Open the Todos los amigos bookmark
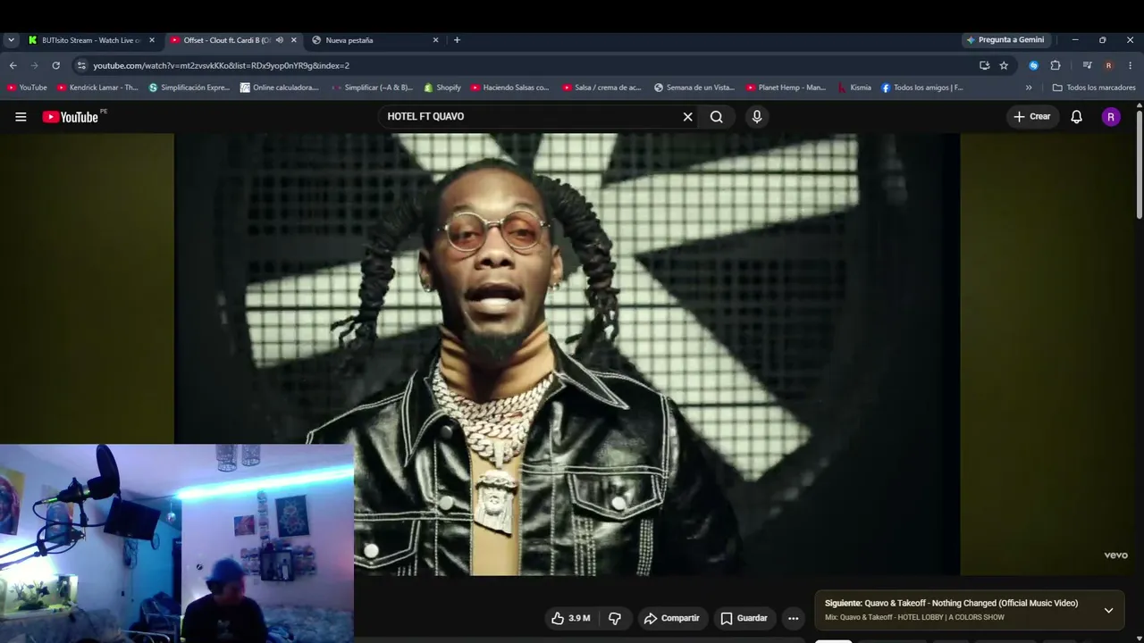The height and width of the screenshot is (643, 1144). [x=922, y=88]
